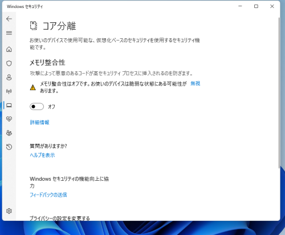The height and width of the screenshot is (235, 285).
Task: Click the 質問がありますか? text
Action: click(48, 146)
